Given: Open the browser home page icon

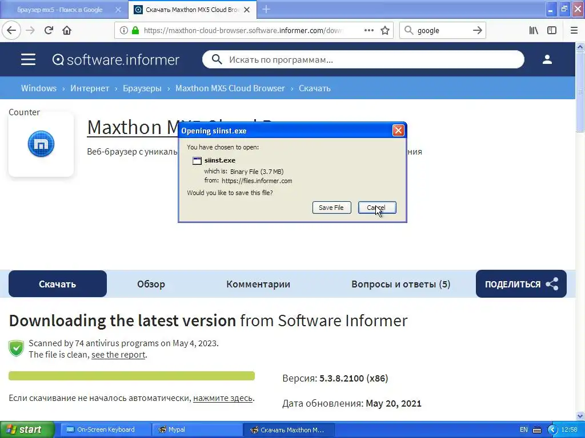Looking at the screenshot, I should pos(67,30).
